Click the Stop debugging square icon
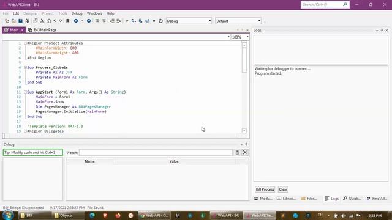 click(x=154, y=21)
